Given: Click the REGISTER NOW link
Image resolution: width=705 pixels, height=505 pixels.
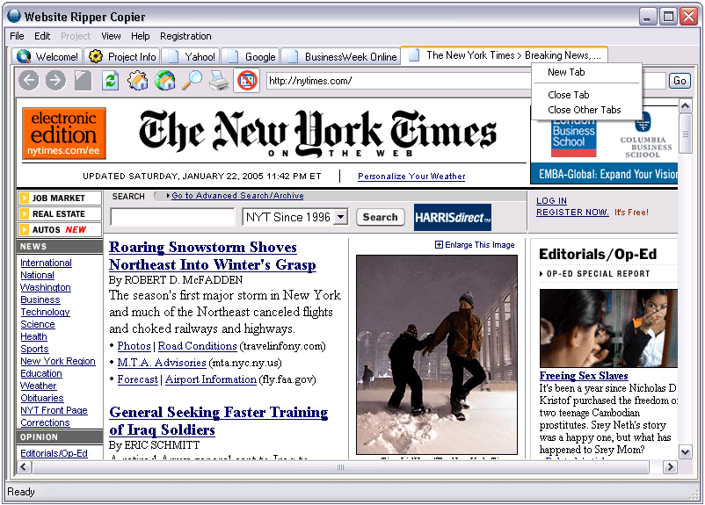Looking at the screenshot, I should 572,212.
